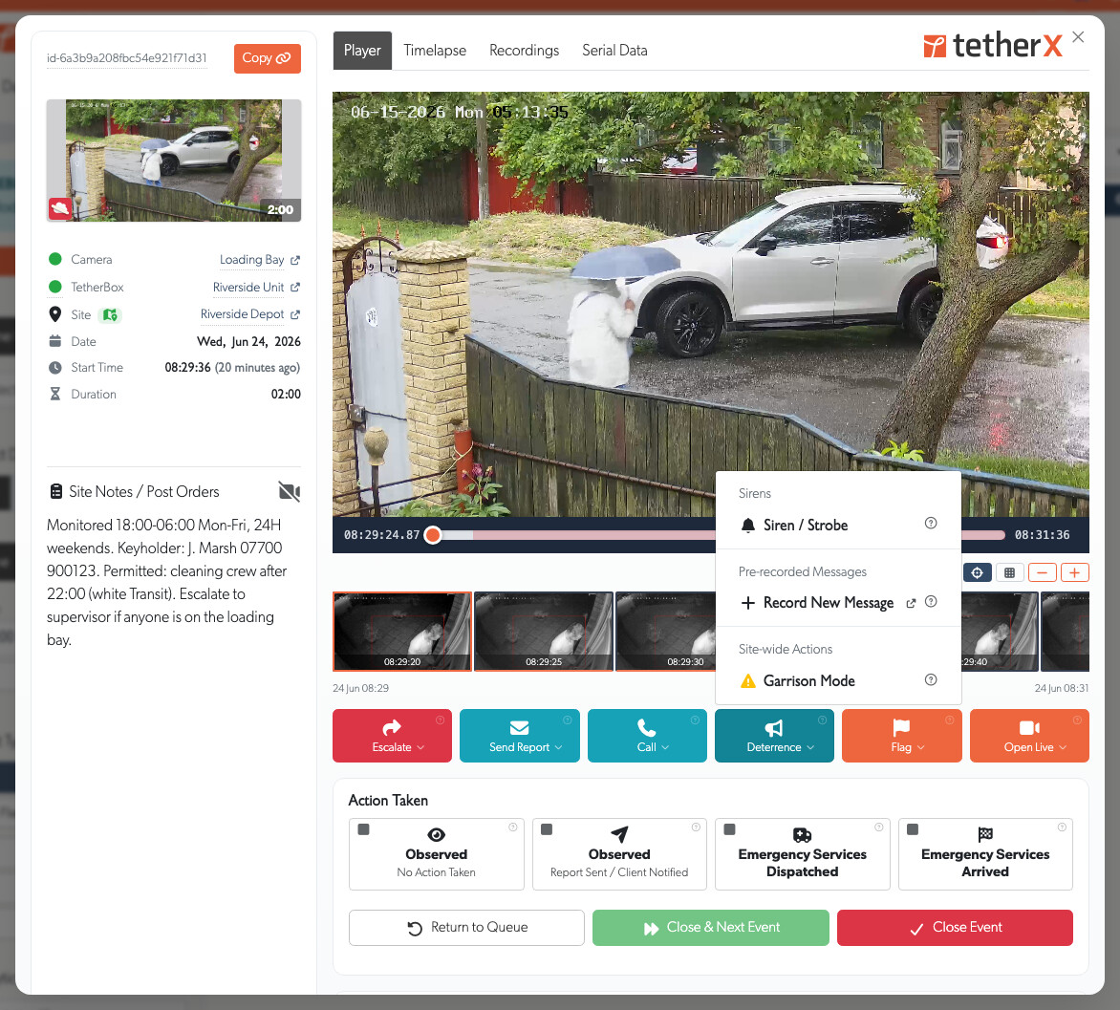The width and height of the screenshot is (1120, 1010).
Task: Switch to the Timelapse tab
Action: [x=434, y=50]
